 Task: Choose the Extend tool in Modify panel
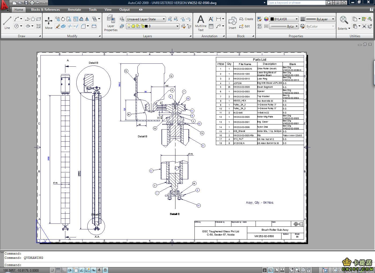click(76, 26)
